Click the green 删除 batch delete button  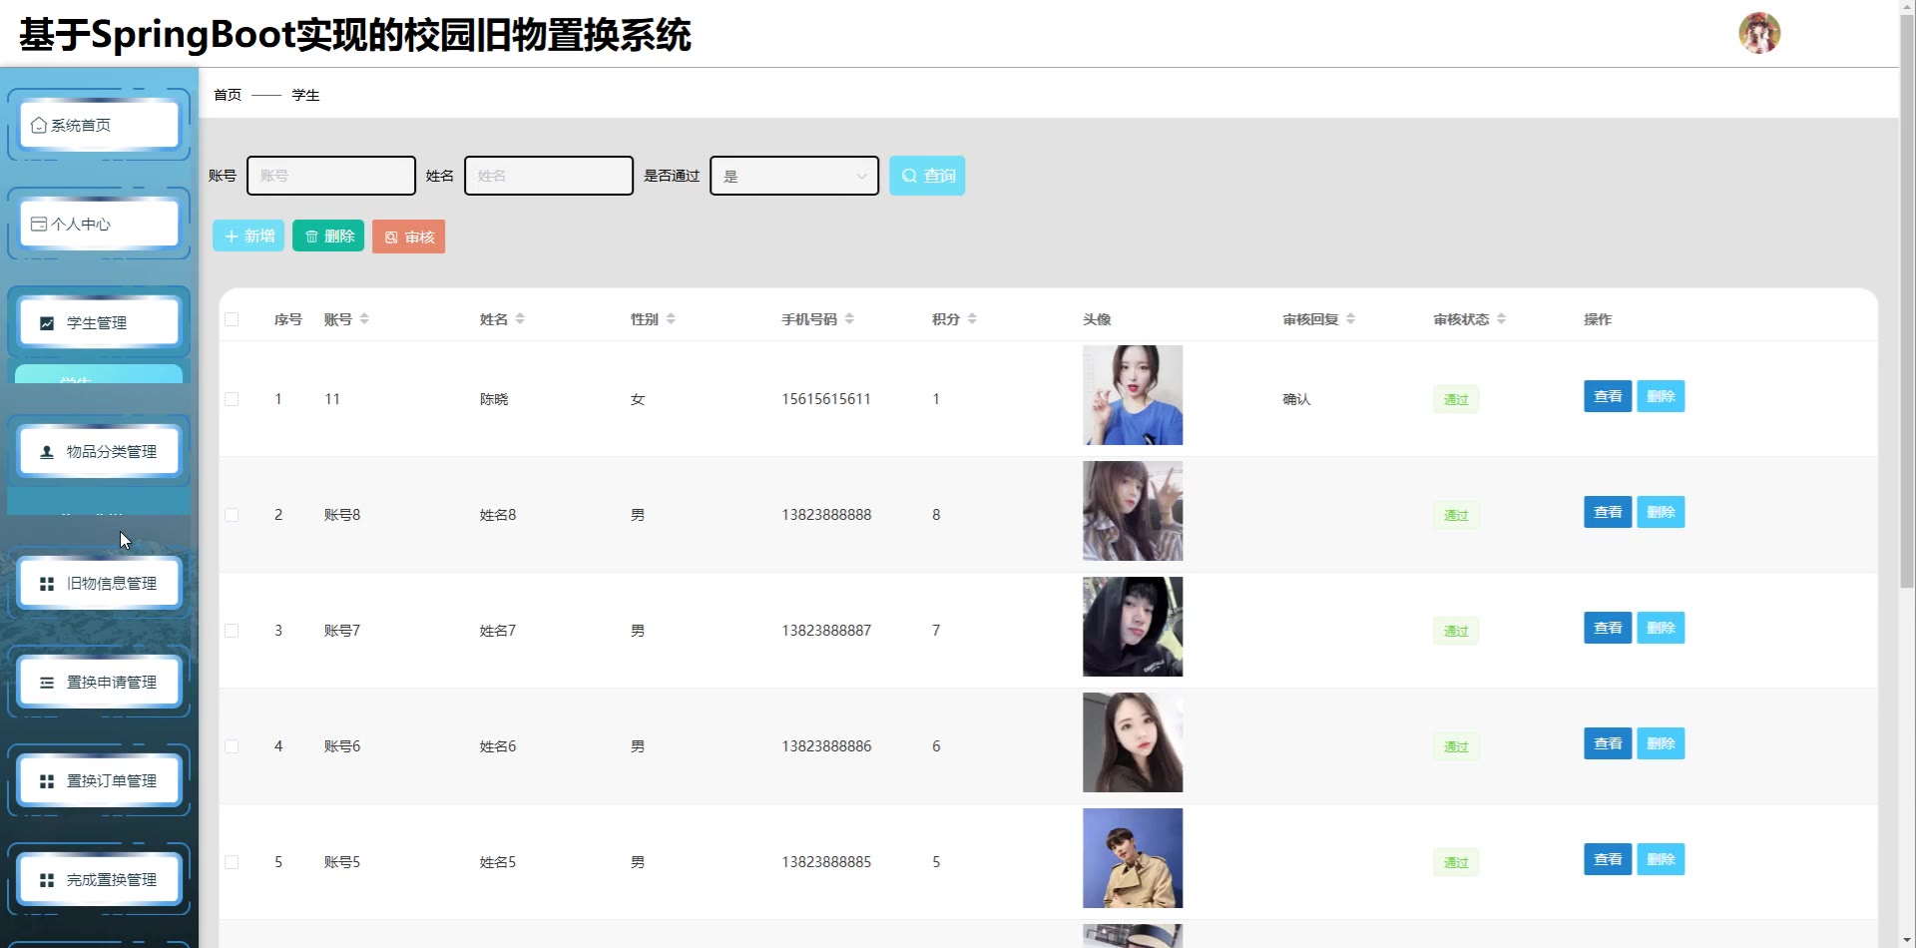[328, 237]
